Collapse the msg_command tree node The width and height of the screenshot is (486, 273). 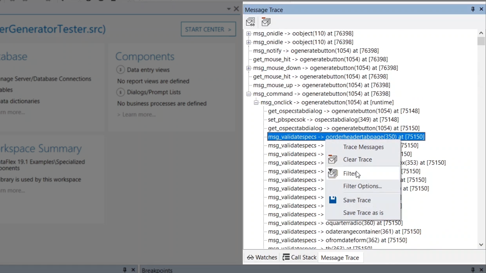249,94
